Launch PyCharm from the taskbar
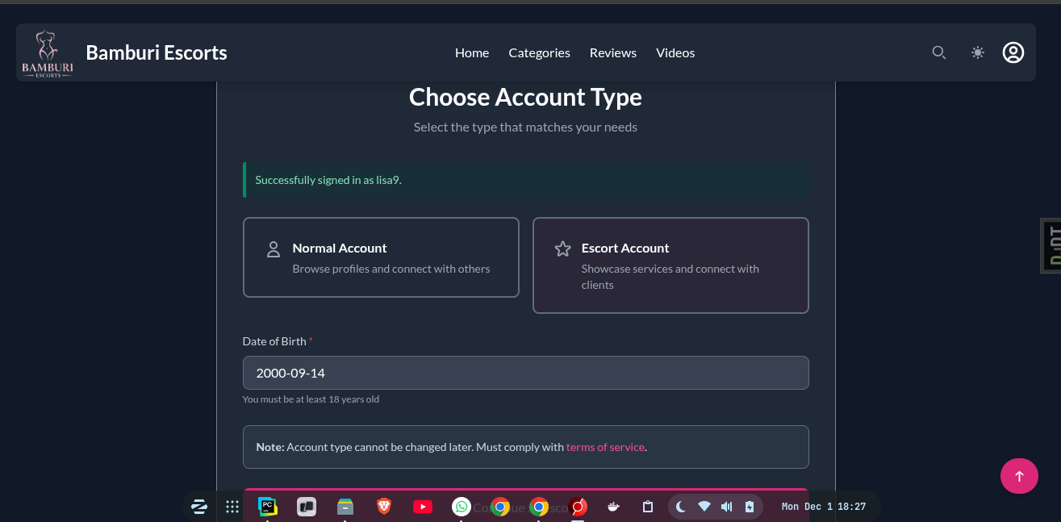Image resolution: width=1061 pixels, height=522 pixels. coord(268,507)
